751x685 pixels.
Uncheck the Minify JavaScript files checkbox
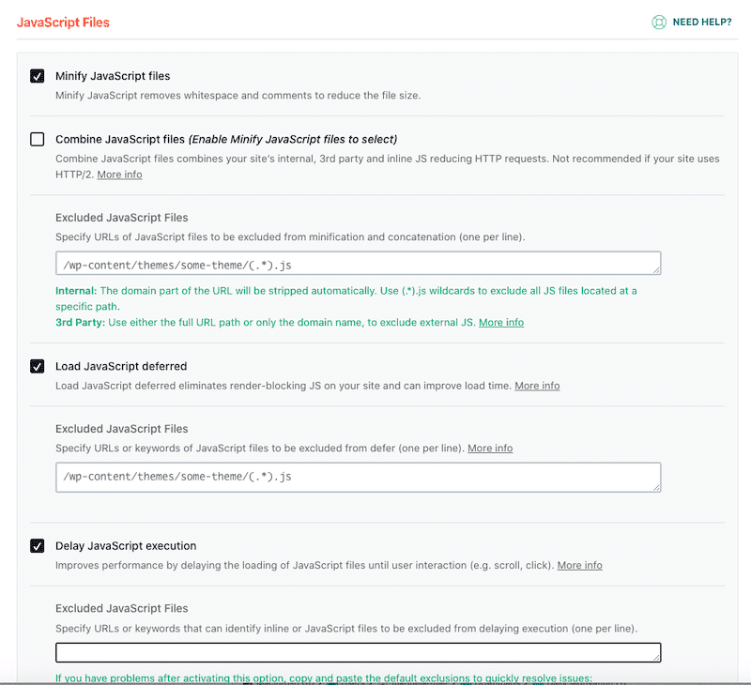(x=38, y=76)
